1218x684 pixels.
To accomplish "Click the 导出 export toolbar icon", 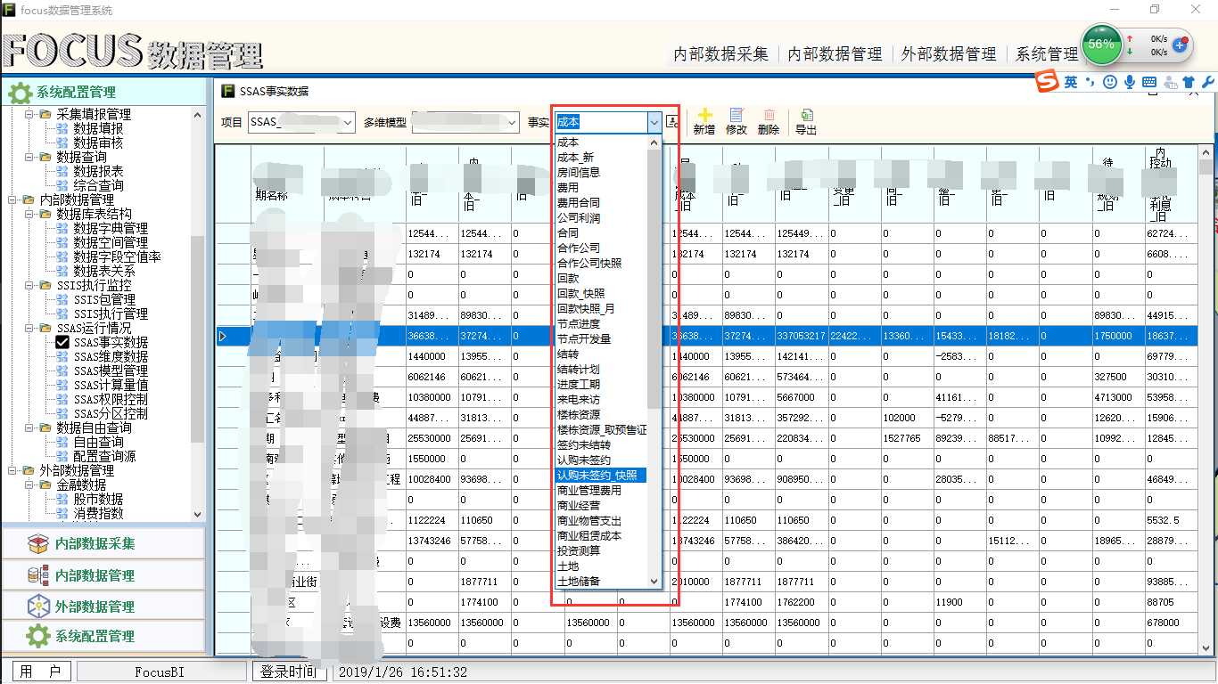I will tap(806, 122).
